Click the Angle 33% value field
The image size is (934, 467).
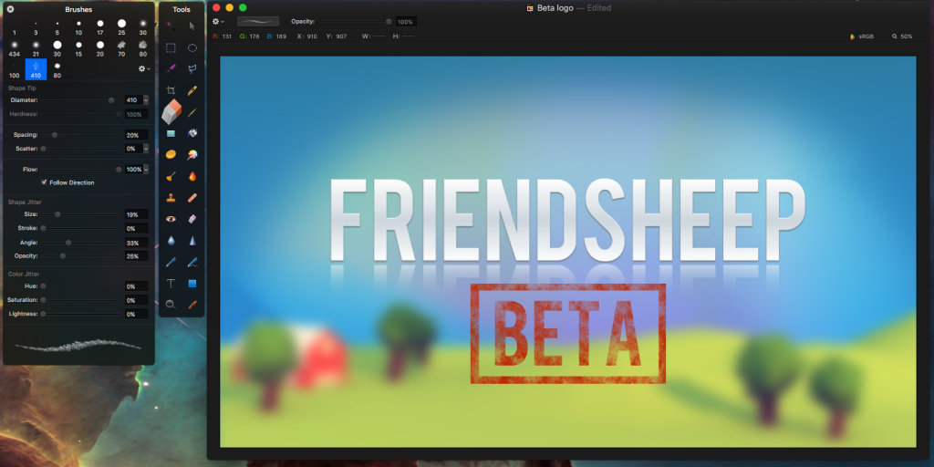point(137,243)
